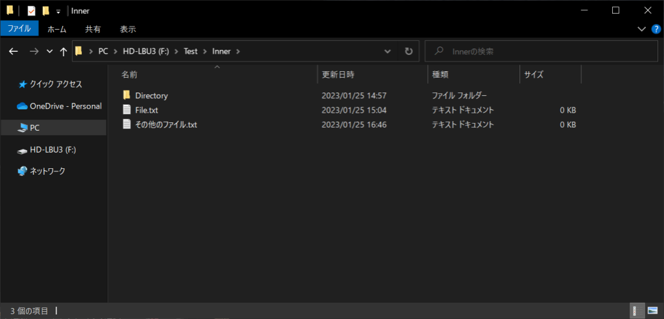Screen dimensions: 664x319
Task: Select the その他のファイル.txt document icon
Action: tap(126, 124)
